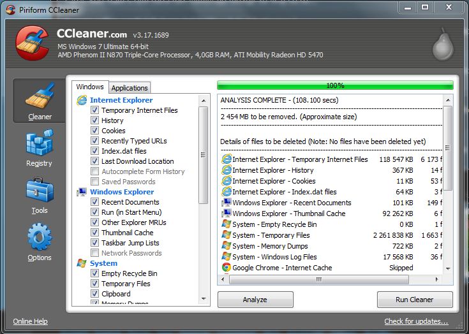
Task: Click the cleaning options list scroll-down arrow
Action: coord(204,299)
